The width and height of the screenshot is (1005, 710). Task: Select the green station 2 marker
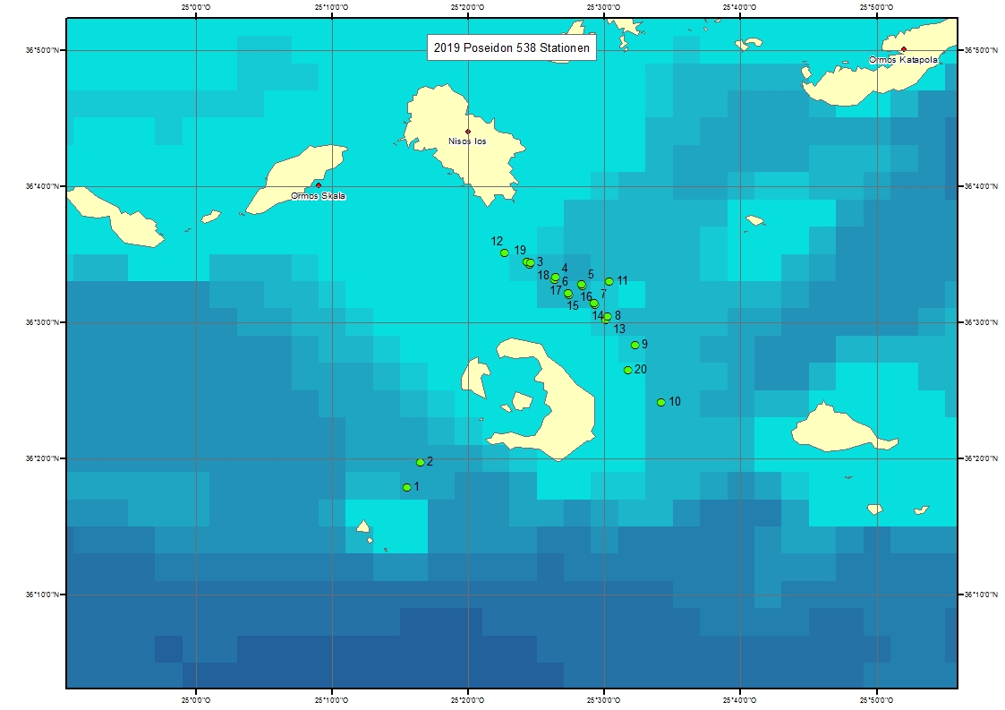[x=421, y=462]
